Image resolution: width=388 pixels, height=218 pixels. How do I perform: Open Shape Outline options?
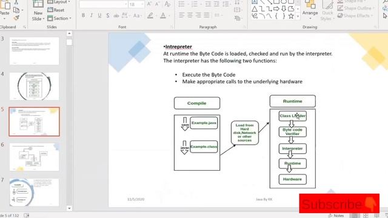pyautogui.click(x=356, y=8)
